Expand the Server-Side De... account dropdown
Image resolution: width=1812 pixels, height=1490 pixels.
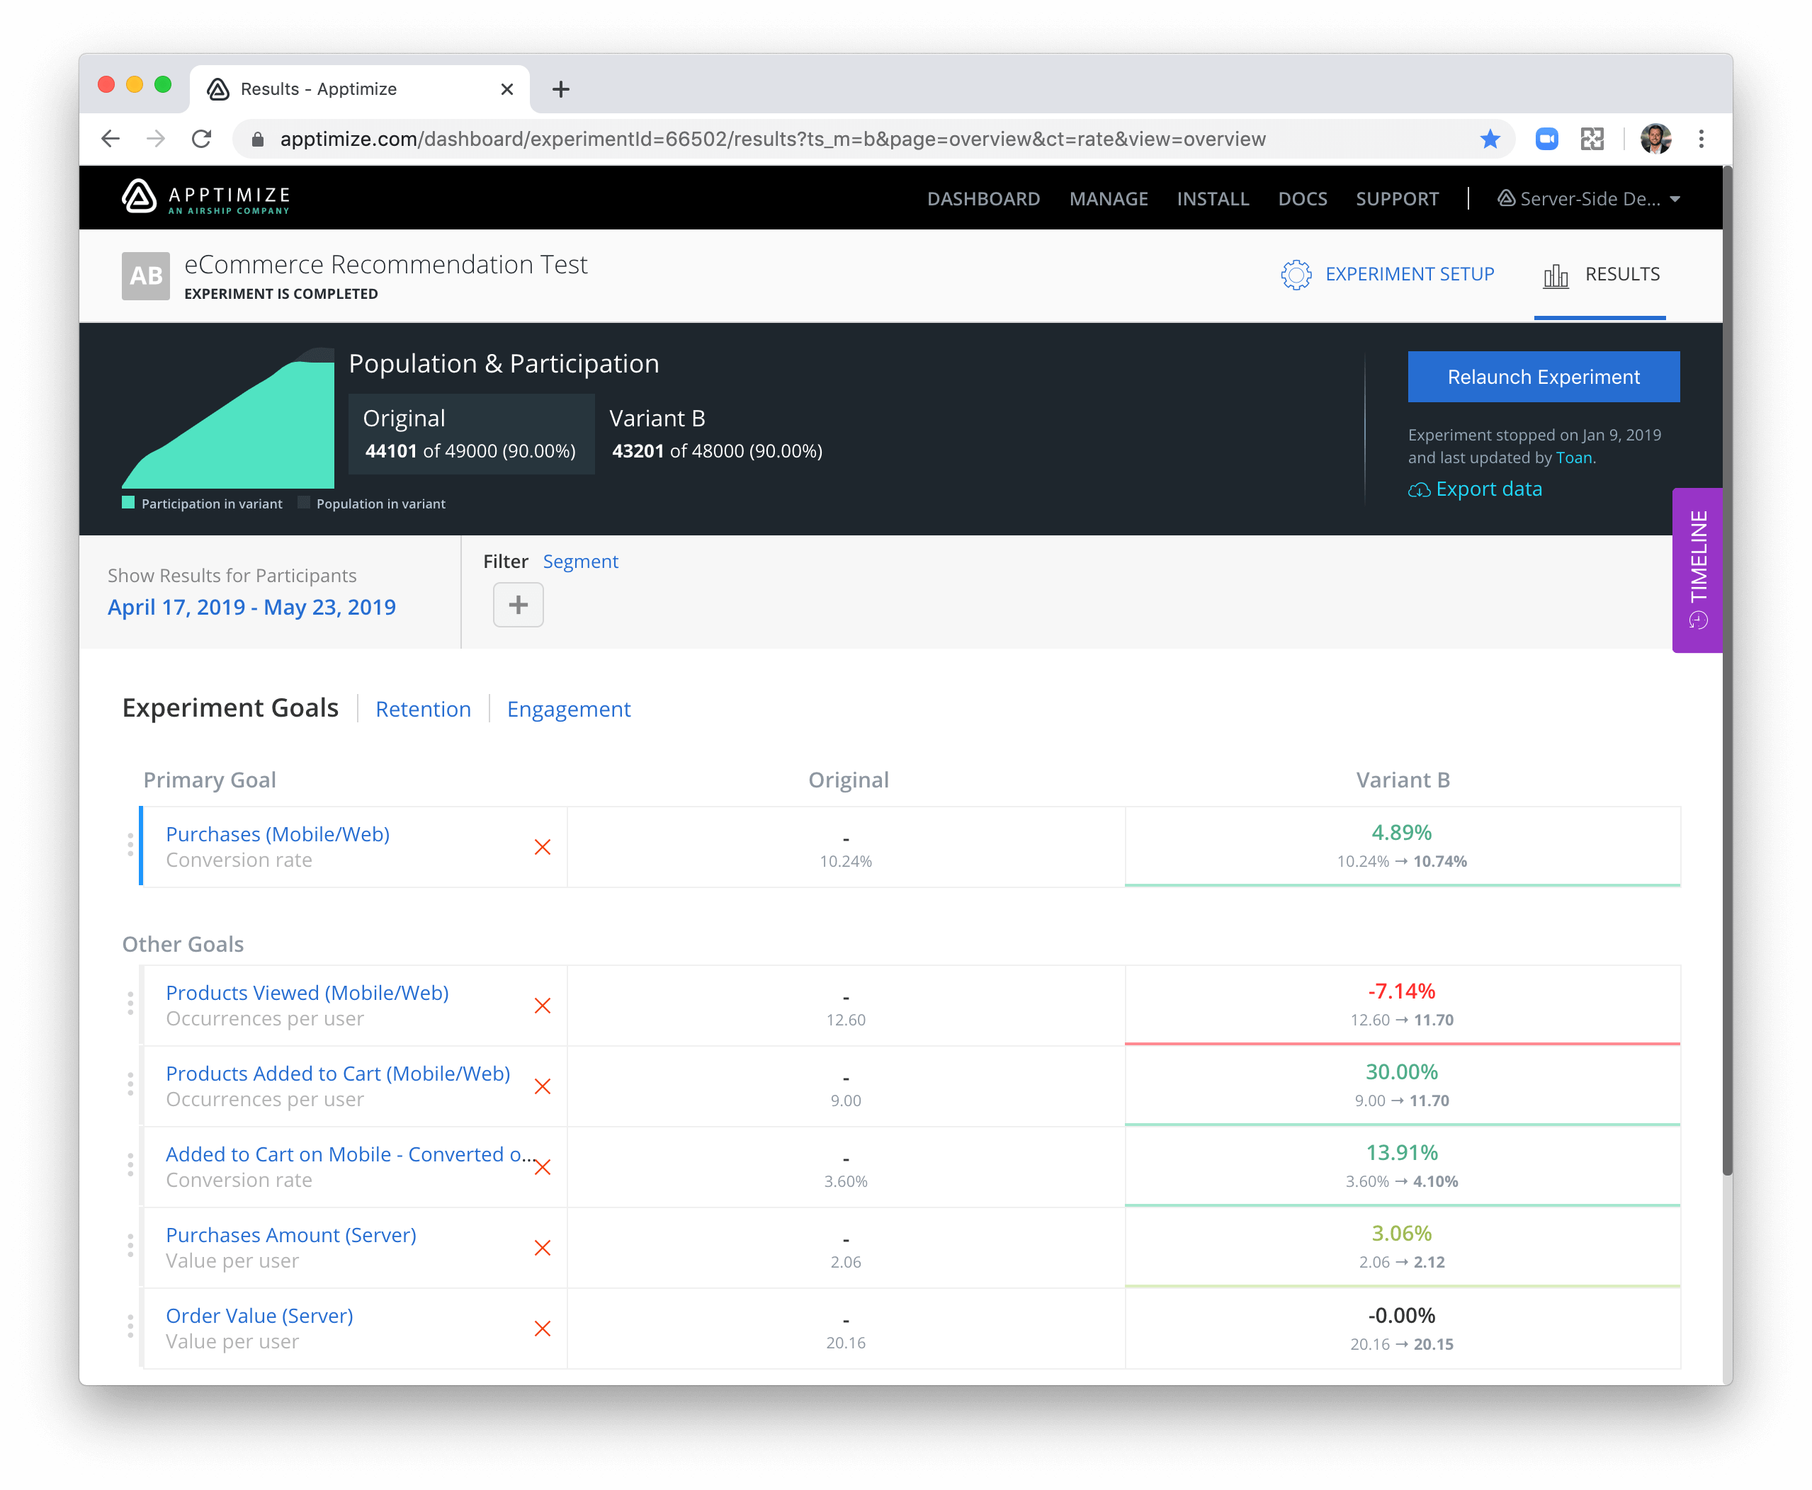click(1589, 199)
